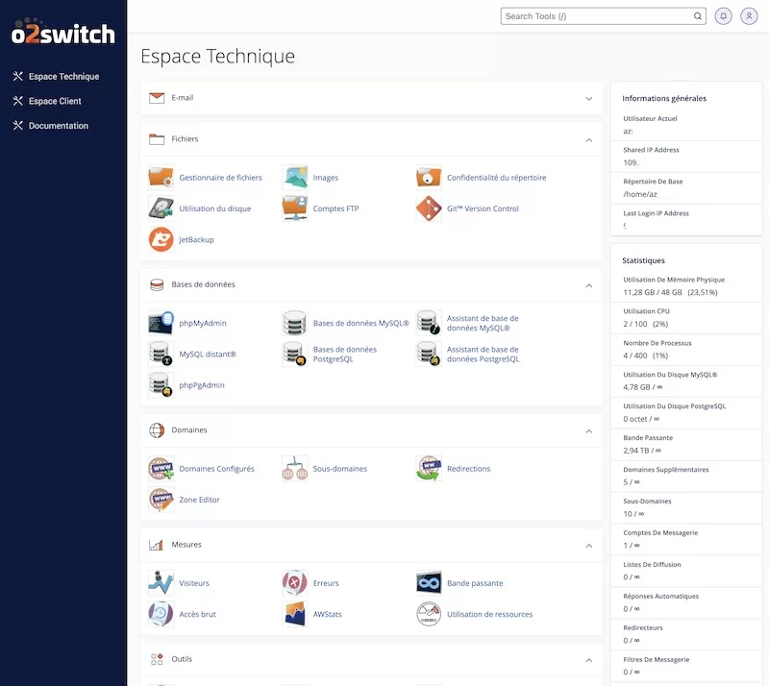Click '2 / 100' CPU usage value
Viewport: 769px width, 686px height.
pos(635,324)
